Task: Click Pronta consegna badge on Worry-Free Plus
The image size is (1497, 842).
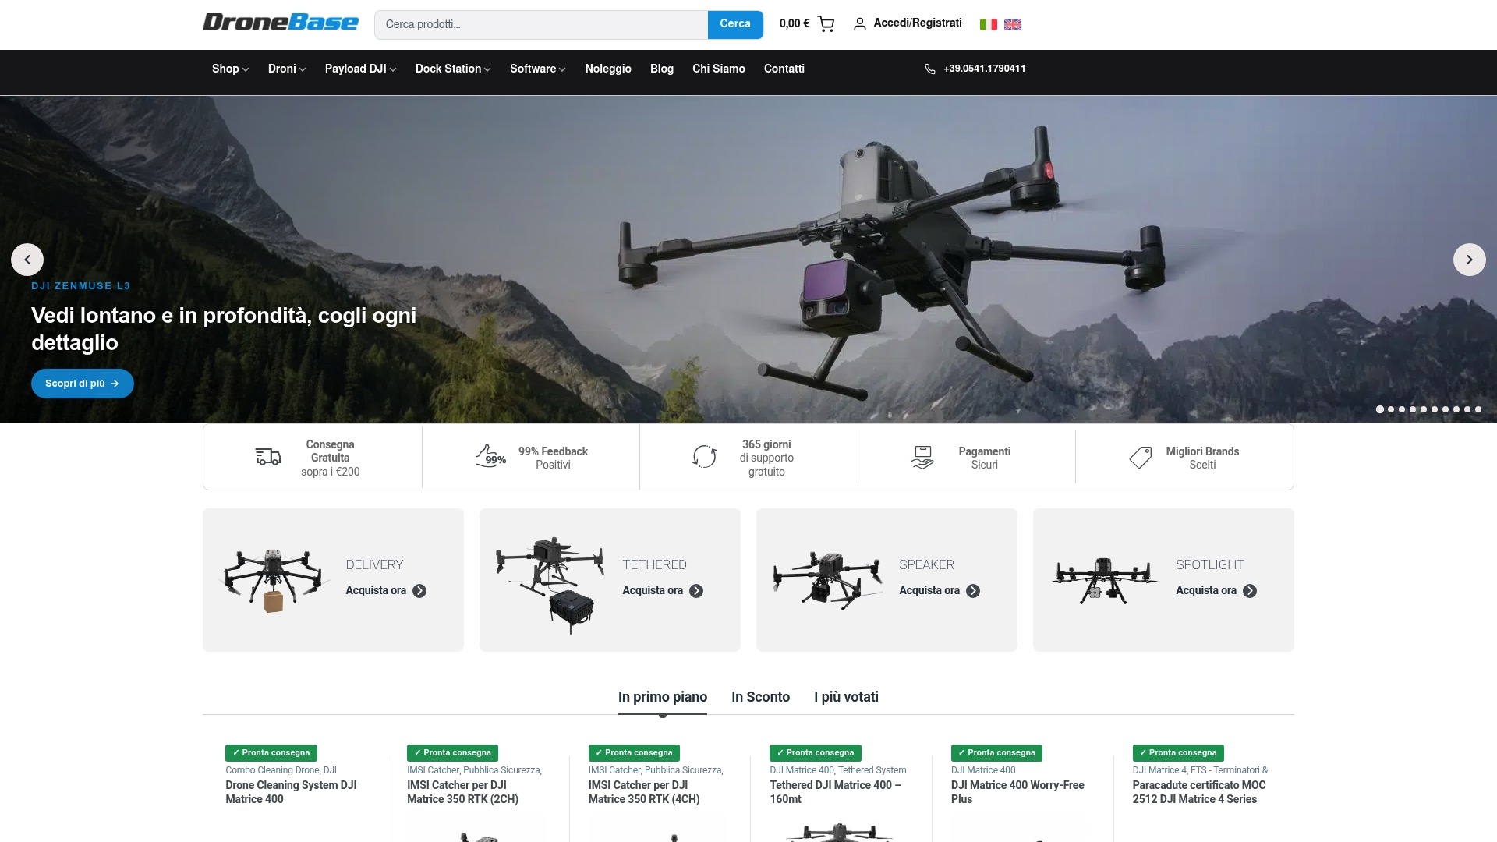Action: [996, 753]
